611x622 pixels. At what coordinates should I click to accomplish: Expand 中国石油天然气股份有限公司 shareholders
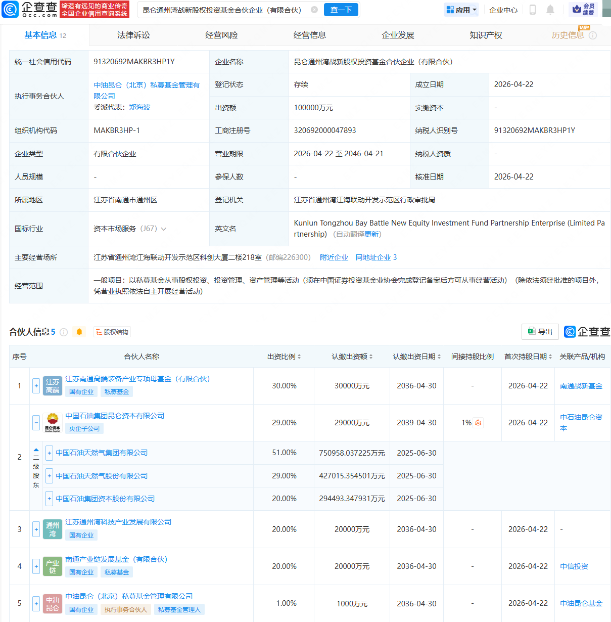pyautogui.click(x=49, y=476)
